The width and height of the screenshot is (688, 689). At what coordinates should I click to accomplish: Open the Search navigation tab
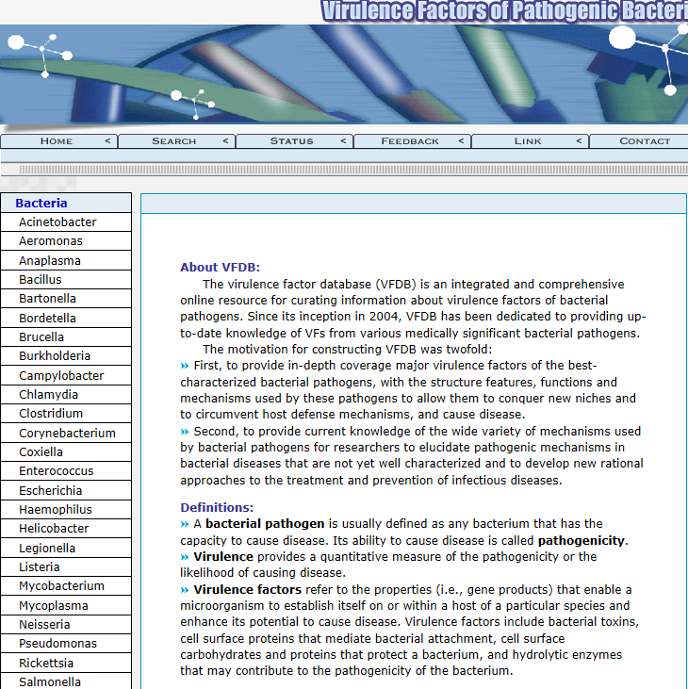(x=176, y=141)
